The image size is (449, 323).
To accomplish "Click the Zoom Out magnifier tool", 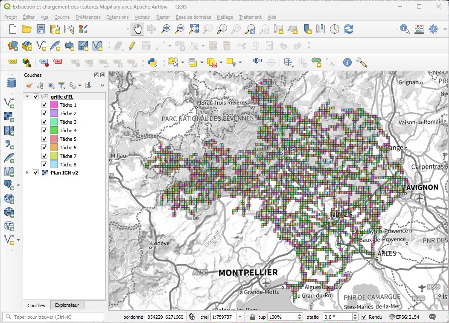I will (180, 29).
